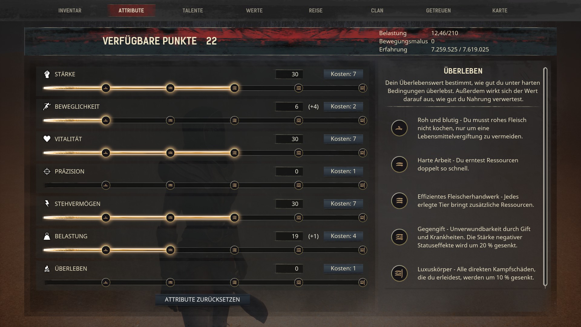
Task: Click the description panel scrollbar
Action: click(x=545, y=177)
